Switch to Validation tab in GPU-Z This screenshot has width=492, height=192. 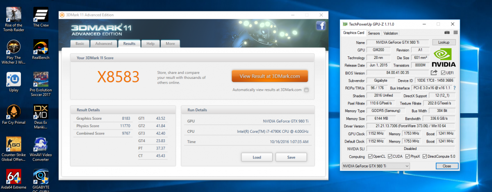point(391,33)
